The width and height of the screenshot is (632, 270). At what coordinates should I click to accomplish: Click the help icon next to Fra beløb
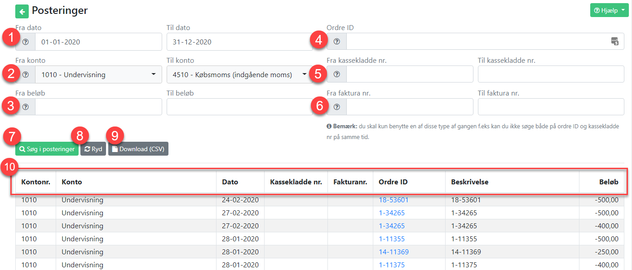[x=26, y=107]
